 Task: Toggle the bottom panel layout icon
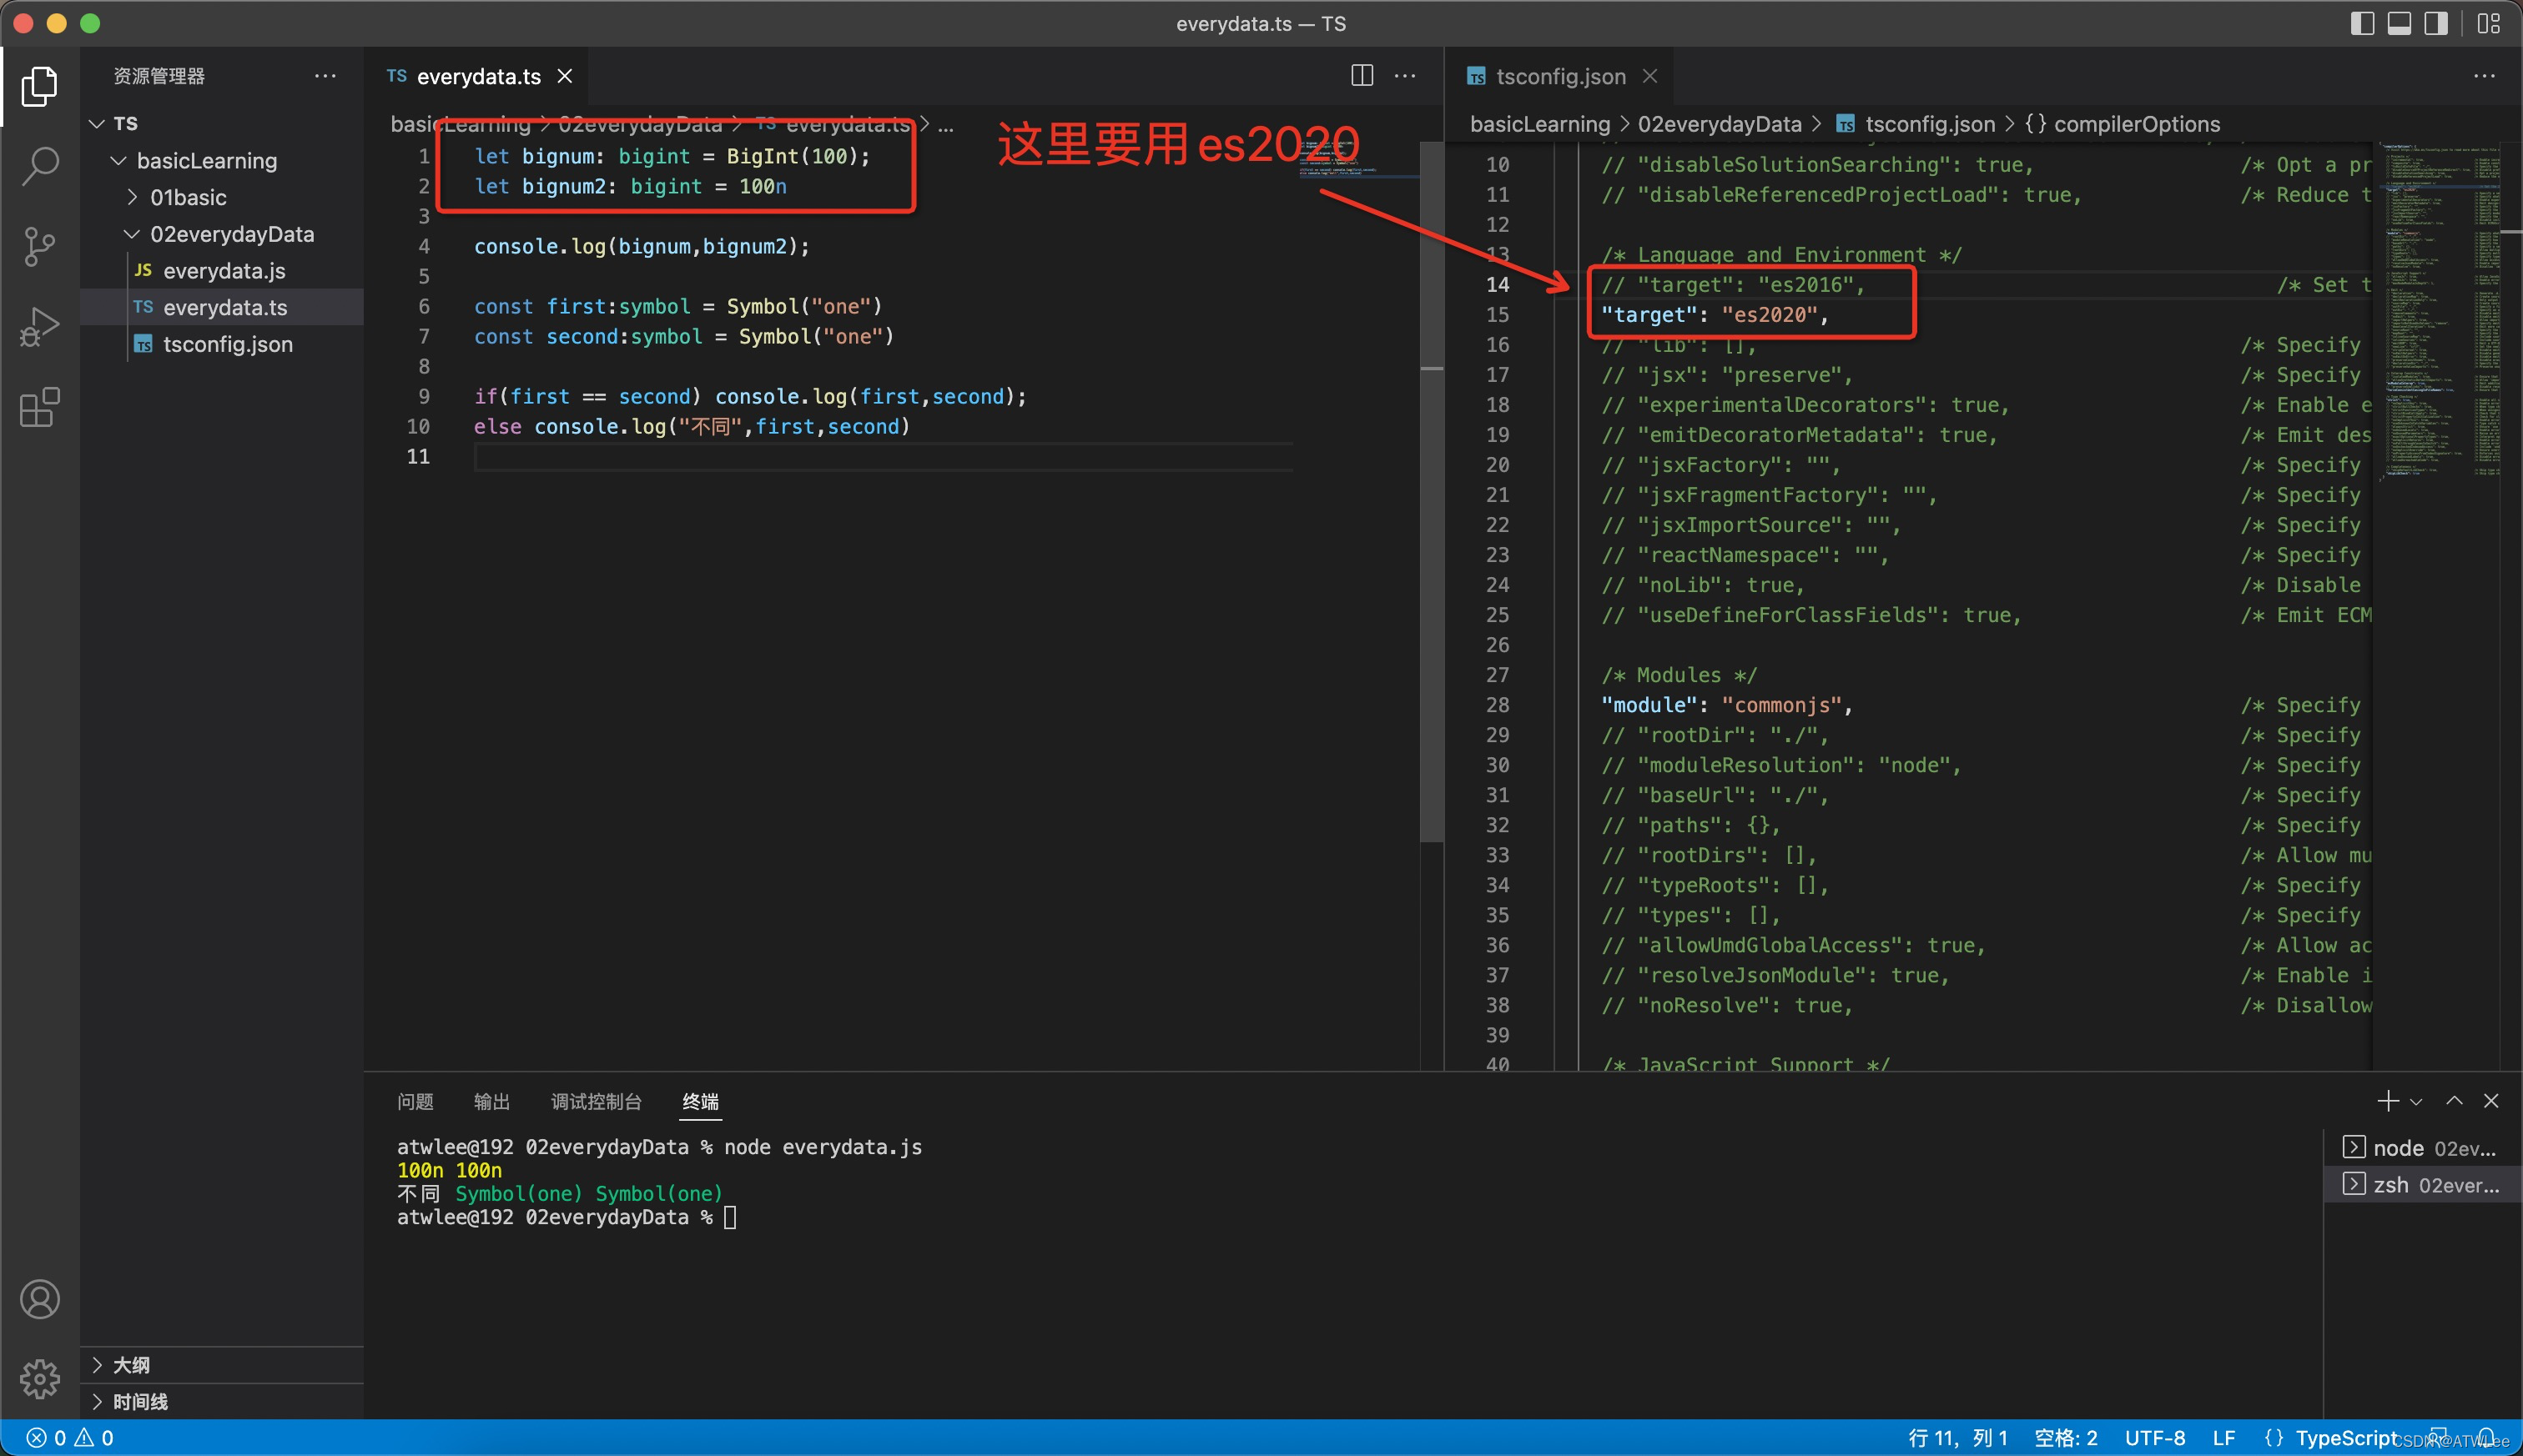[2399, 23]
